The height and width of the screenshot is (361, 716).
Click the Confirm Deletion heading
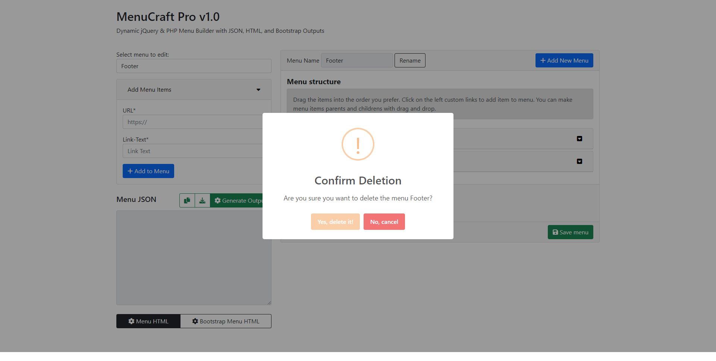click(x=358, y=180)
